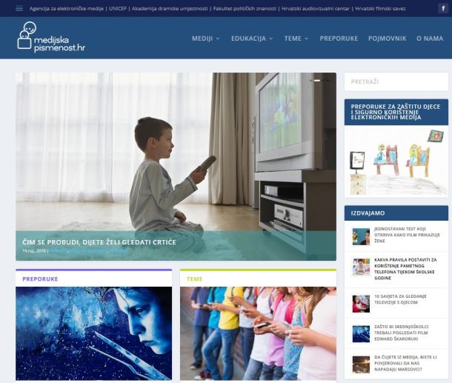Click the medijskapismenost.hr logo

tap(51, 38)
